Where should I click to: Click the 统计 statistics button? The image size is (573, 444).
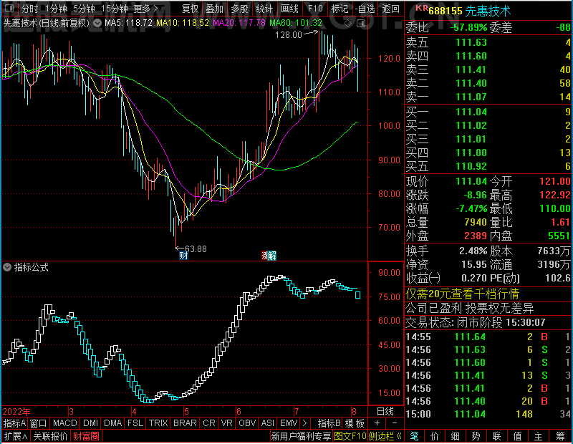tap(264, 9)
